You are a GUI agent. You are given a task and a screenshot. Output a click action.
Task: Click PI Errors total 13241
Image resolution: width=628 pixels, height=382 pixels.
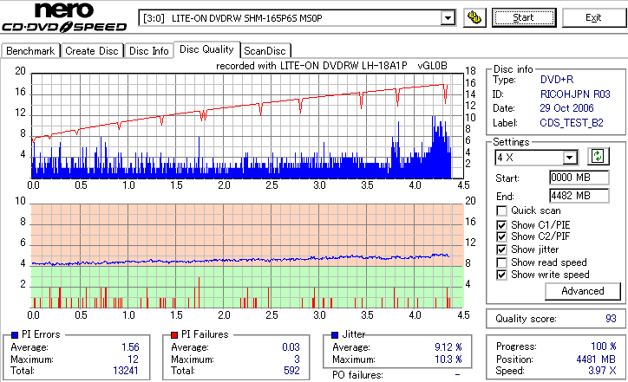pos(126,371)
